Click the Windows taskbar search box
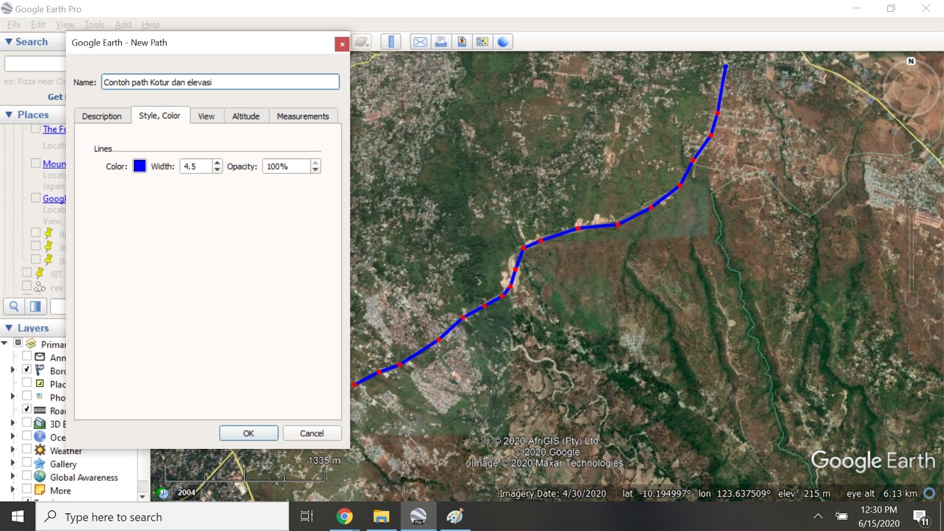 pyautogui.click(x=162, y=517)
